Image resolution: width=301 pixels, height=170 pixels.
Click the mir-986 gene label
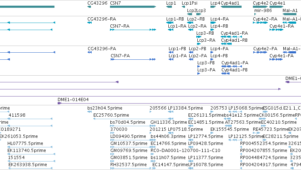click(x=263, y=10)
